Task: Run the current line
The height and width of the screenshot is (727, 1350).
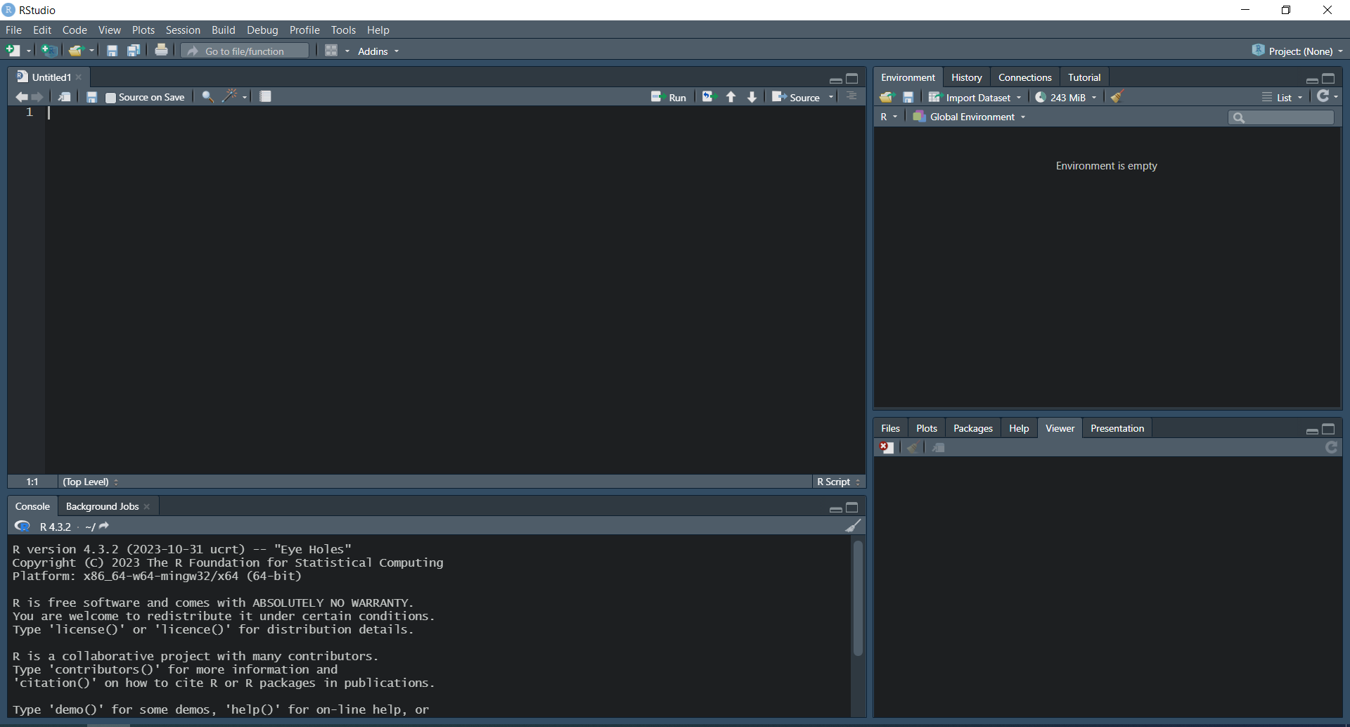Action: pyautogui.click(x=669, y=97)
